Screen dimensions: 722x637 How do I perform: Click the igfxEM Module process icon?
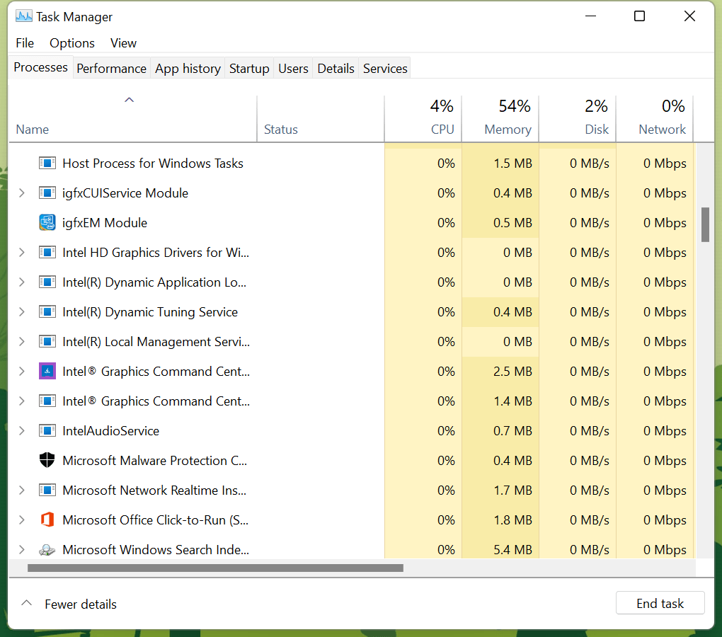(47, 223)
